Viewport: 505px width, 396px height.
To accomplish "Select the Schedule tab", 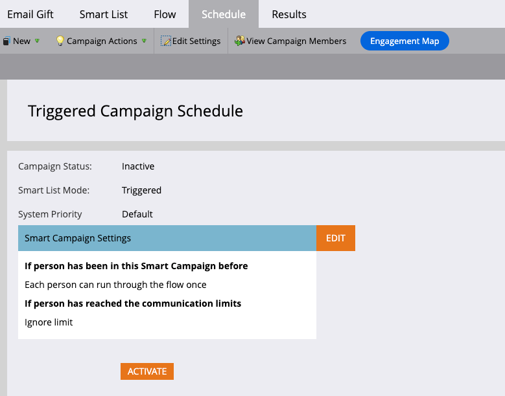I will click(224, 14).
